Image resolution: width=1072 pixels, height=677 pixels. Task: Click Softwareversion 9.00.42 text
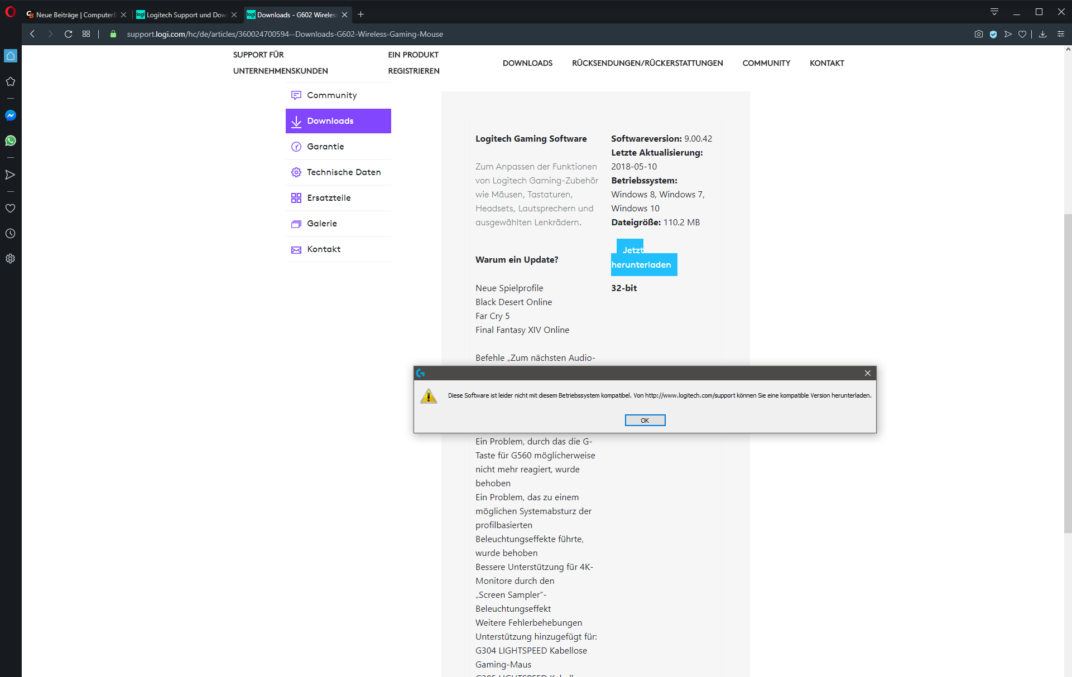tap(661, 139)
